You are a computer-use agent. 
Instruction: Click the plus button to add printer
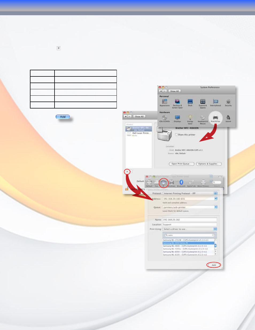(127, 172)
